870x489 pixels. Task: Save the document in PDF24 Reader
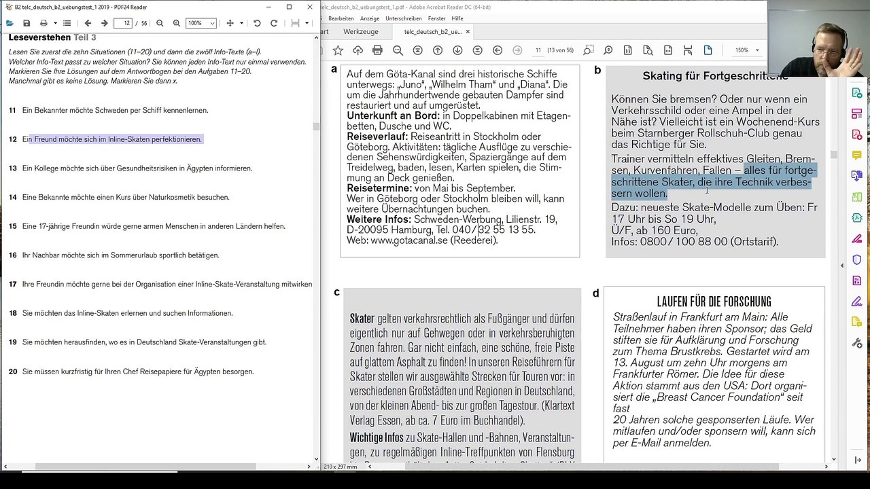[27, 23]
